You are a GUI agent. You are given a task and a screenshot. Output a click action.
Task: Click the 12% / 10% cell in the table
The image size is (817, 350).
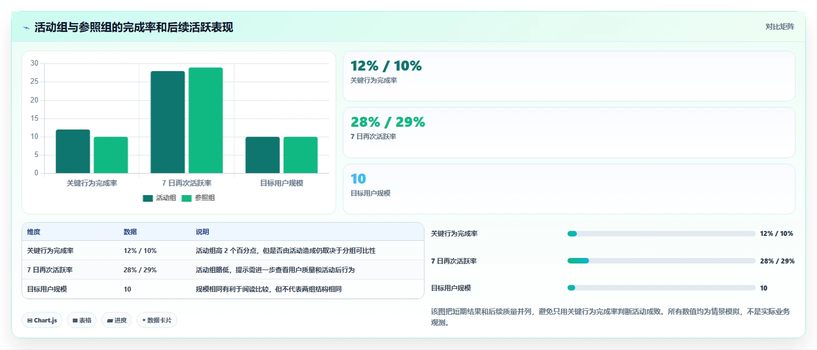pos(140,251)
